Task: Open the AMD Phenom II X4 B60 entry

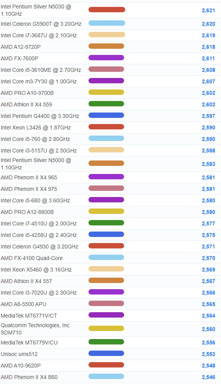Action: point(29,377)
